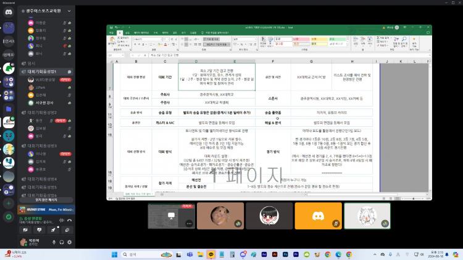Screen dimensions: 463x260
Task: Click the orange Discord logo participant tile
Action: click(318, 216)
